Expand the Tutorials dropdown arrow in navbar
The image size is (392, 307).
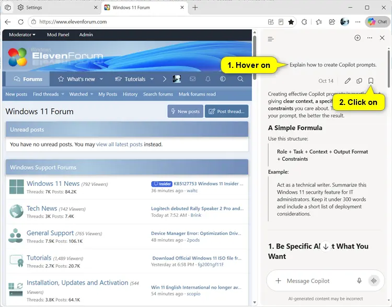[152, 79]
